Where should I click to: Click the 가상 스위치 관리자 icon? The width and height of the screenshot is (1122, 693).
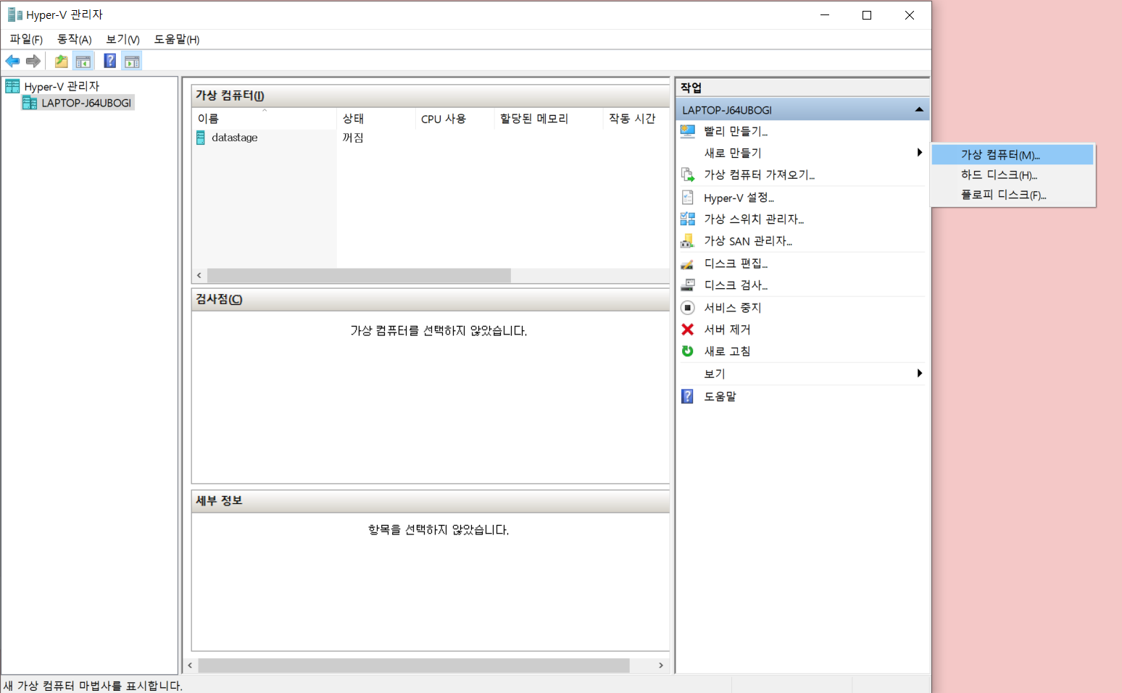point(688,219)
